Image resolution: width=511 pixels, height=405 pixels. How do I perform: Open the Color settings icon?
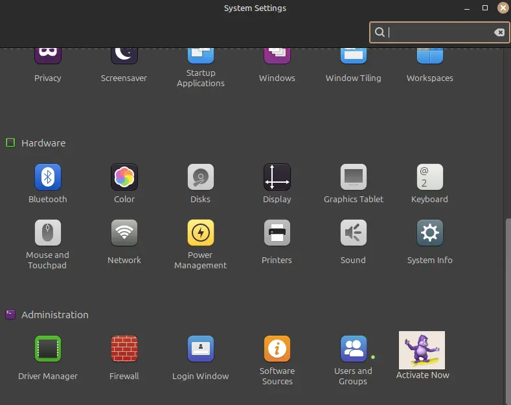click(124, 177)
